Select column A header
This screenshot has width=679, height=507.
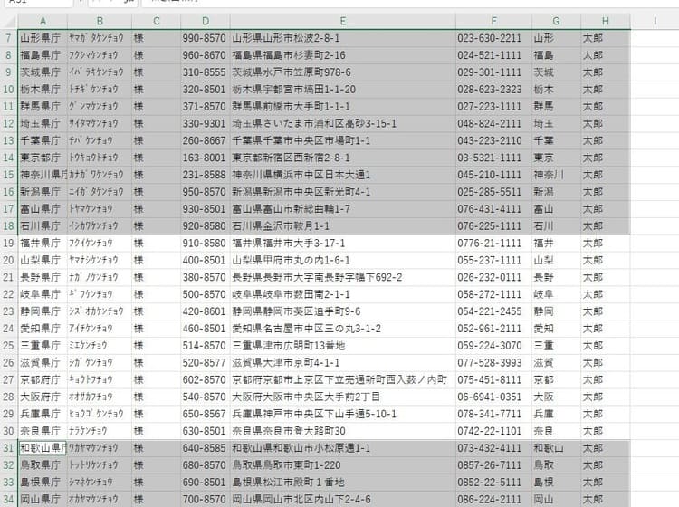click(43, 21)
